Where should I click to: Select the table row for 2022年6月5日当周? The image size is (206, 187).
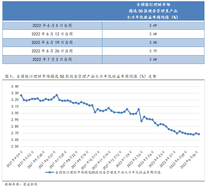(x=103, y=25)
